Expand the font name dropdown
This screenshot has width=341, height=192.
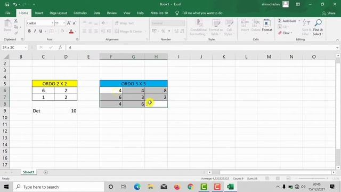(52, 23)
